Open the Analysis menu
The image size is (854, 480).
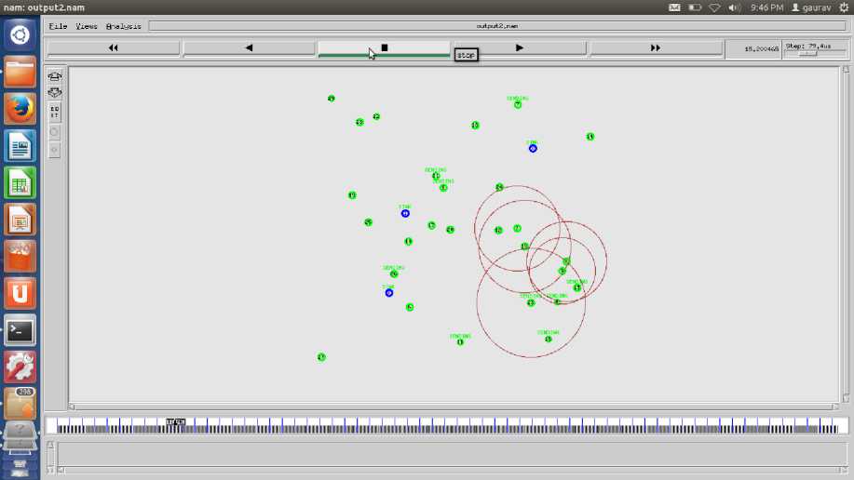(124, 26)
